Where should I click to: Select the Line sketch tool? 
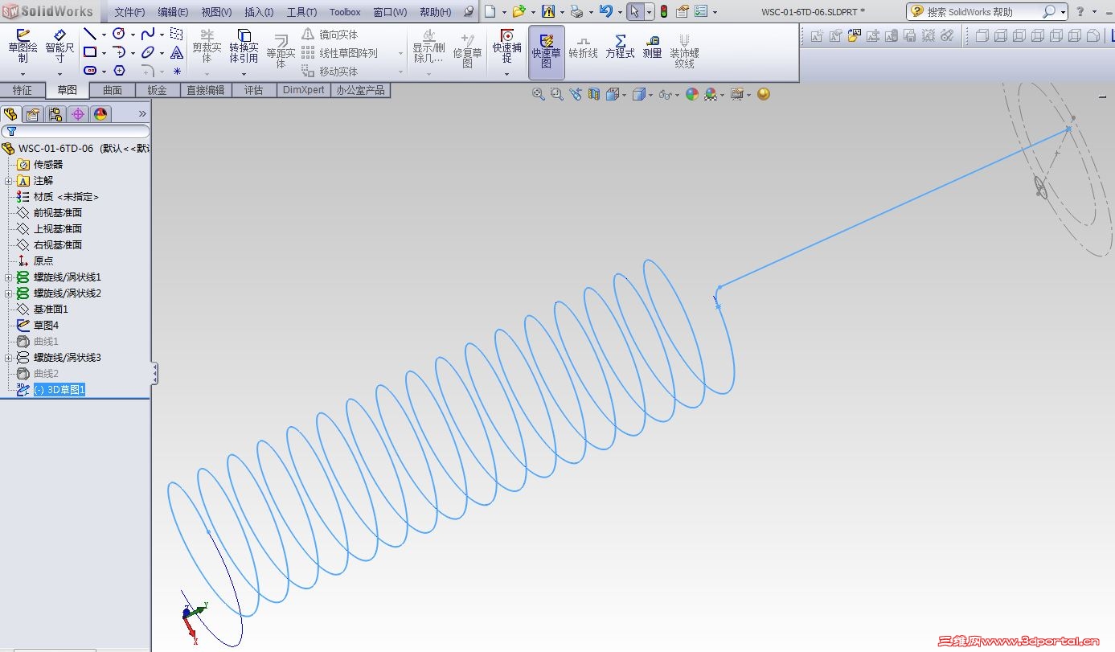[x=90, y=35]
